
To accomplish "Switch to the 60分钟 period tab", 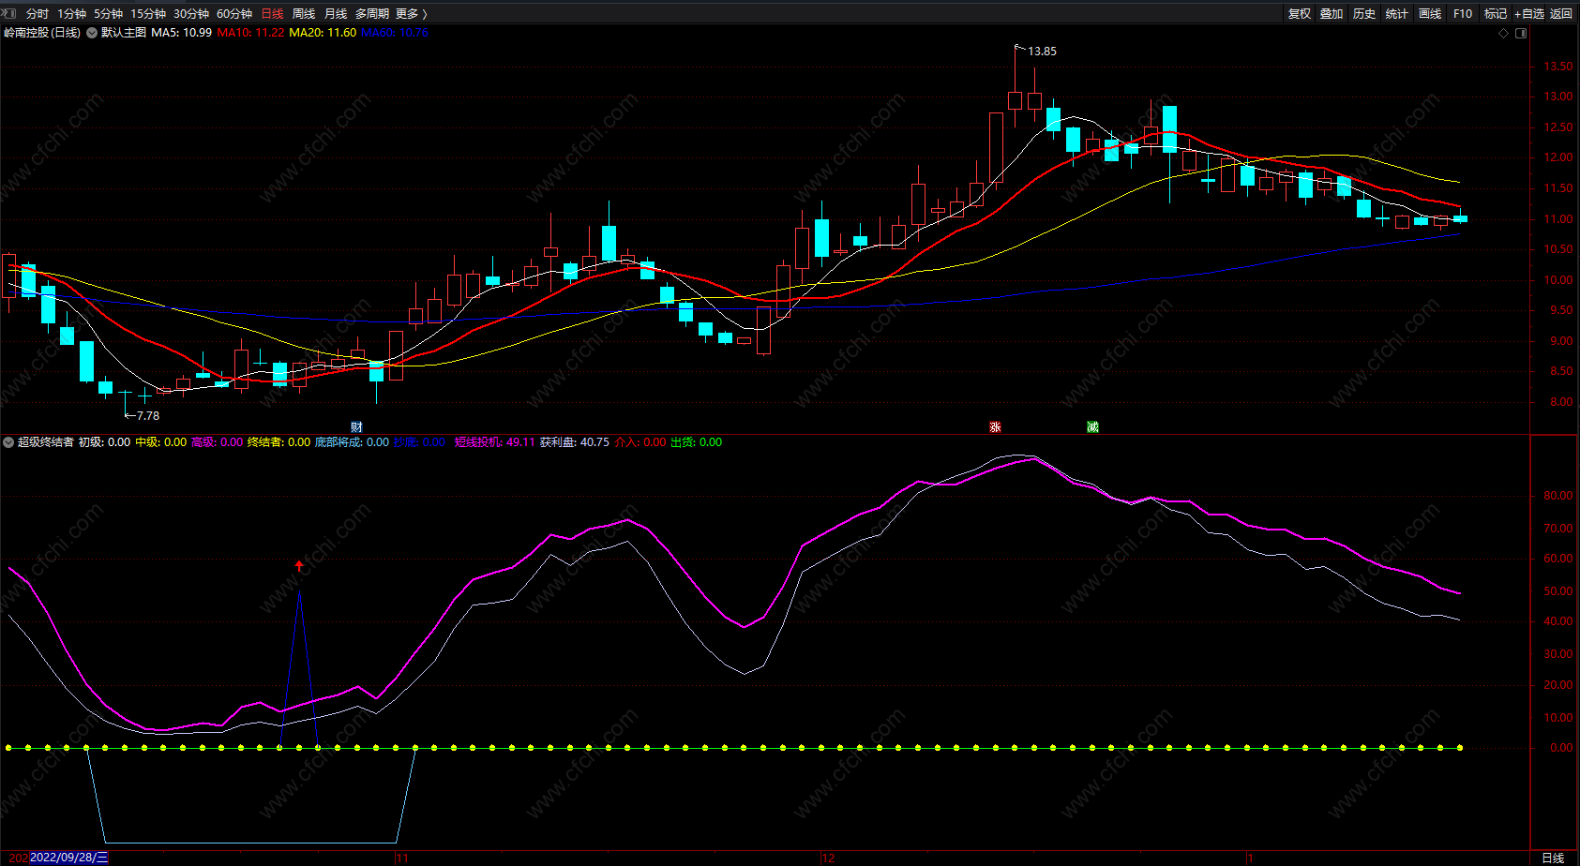I will pyautogui.click(x=234, y=14).
